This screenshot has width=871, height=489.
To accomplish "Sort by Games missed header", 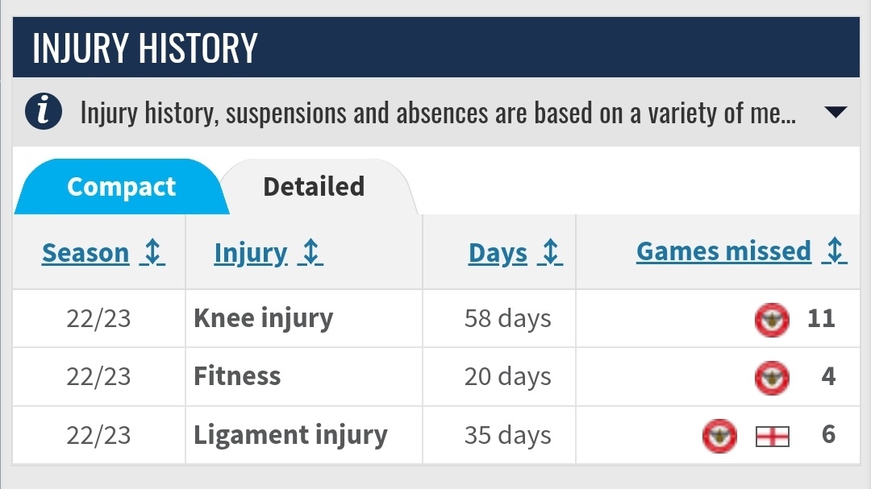I will click(723, 251).
